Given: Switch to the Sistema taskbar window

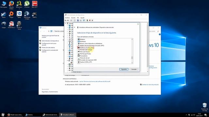Looking at the screenshot, I should tap(33, 115).
